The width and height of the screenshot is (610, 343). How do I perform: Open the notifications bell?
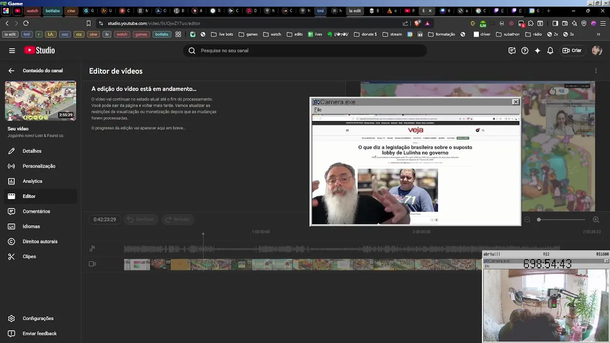(x=550, y=50)
